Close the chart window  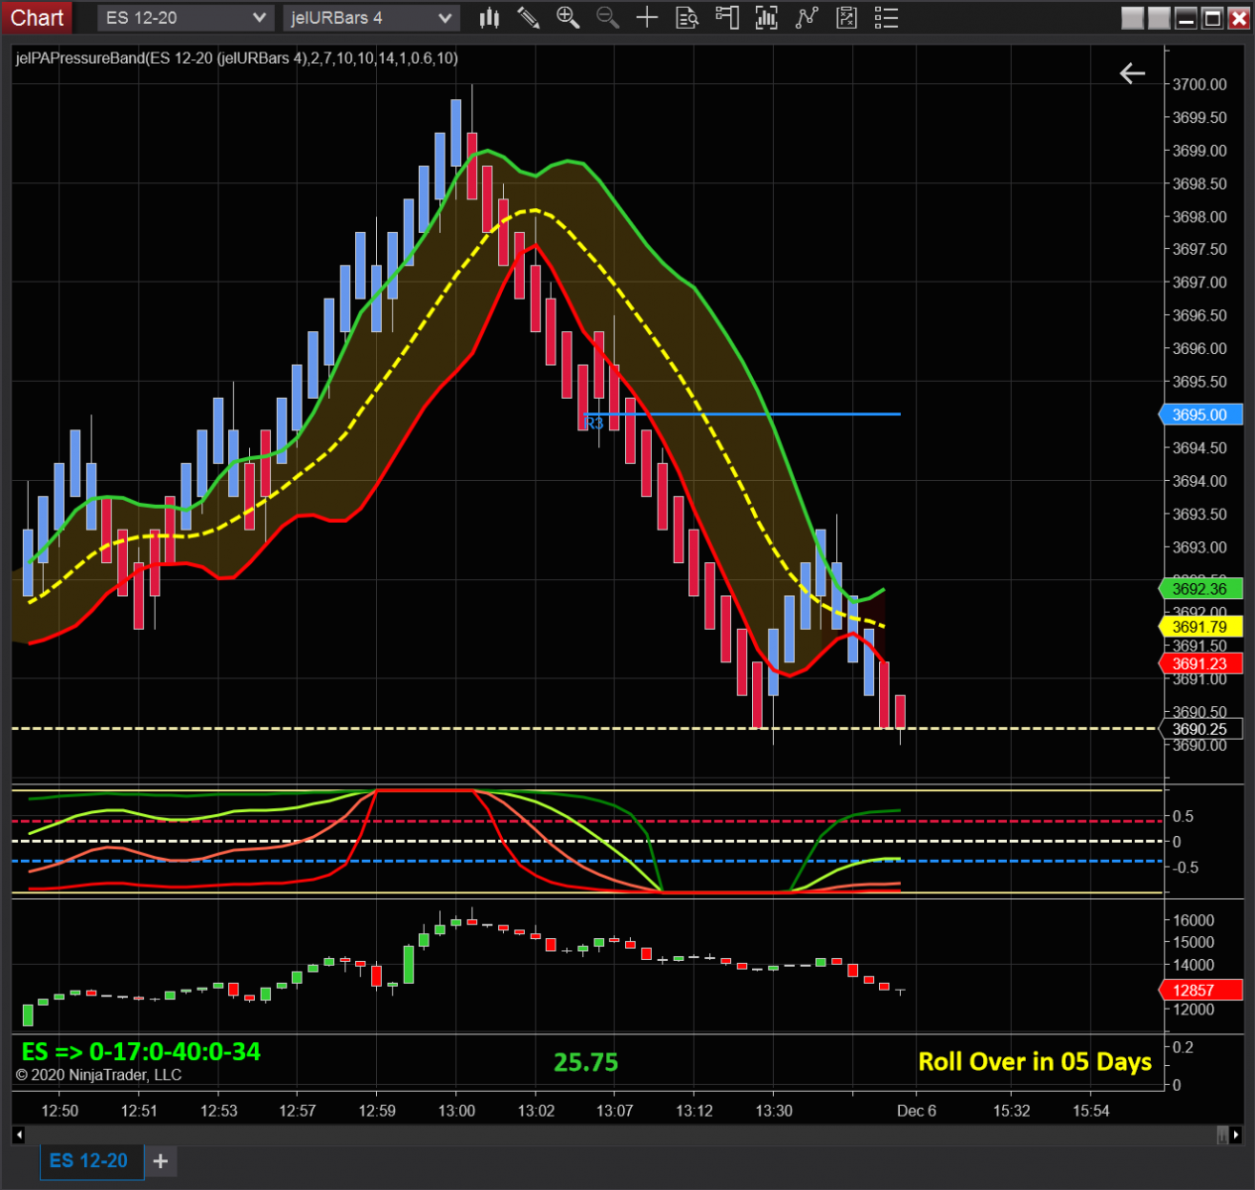click(1239, 18)
